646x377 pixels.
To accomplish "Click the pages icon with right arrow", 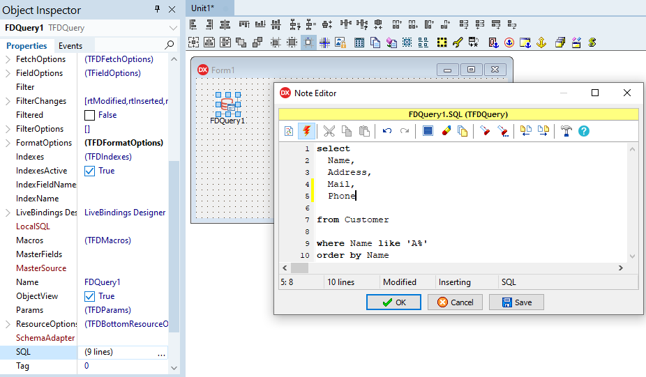I will coord(543,131).
